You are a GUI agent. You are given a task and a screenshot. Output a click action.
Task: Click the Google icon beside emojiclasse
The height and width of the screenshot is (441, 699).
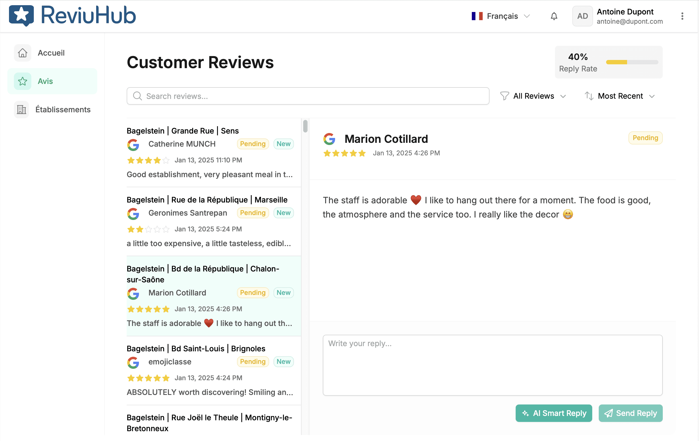click(133, 362)
